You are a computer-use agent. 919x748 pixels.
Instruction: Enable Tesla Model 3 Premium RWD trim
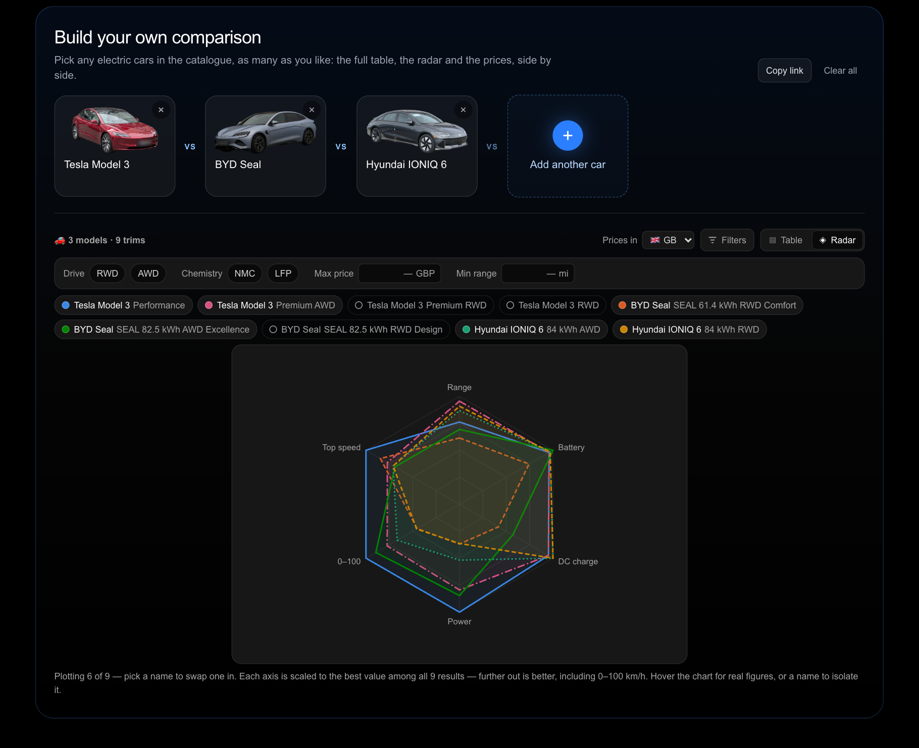pos(421,305)
